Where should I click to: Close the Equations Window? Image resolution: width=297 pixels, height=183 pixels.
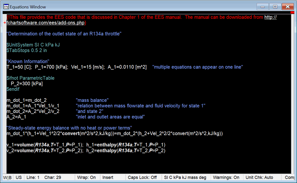(x=286, y=6)
